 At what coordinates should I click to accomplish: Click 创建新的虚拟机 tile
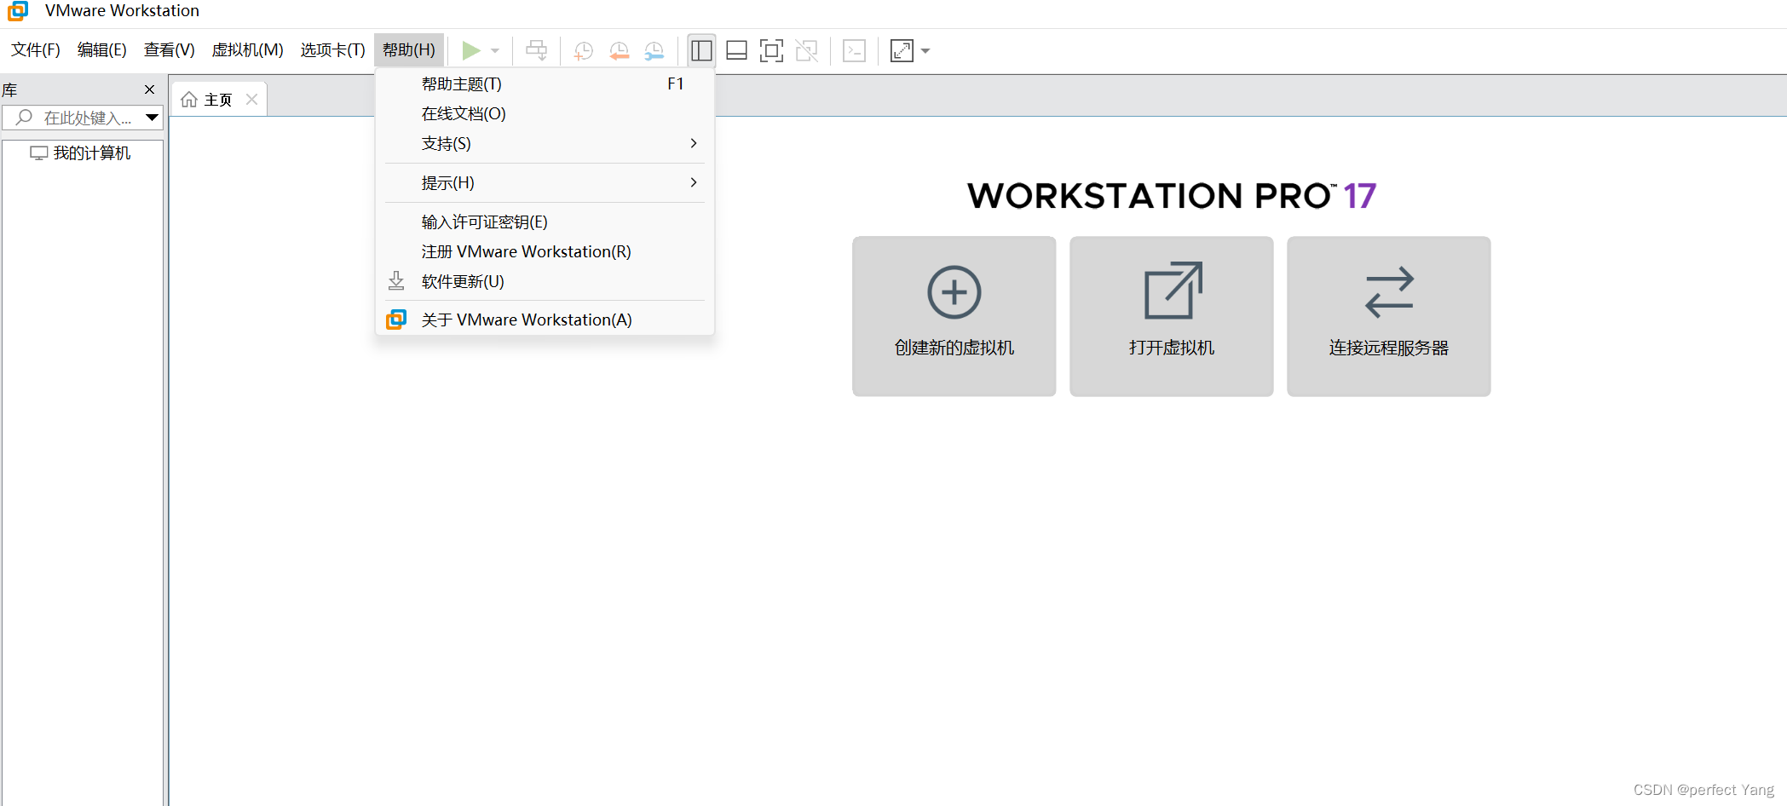point(954,316)
